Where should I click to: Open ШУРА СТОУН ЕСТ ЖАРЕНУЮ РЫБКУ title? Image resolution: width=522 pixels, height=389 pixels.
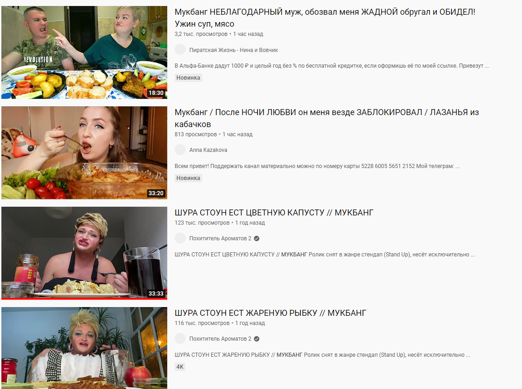pyautogui.click(x=270, y=313)
